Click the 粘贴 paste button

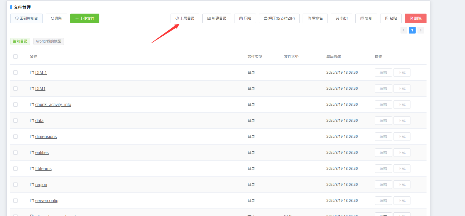(x=391, y=18)
